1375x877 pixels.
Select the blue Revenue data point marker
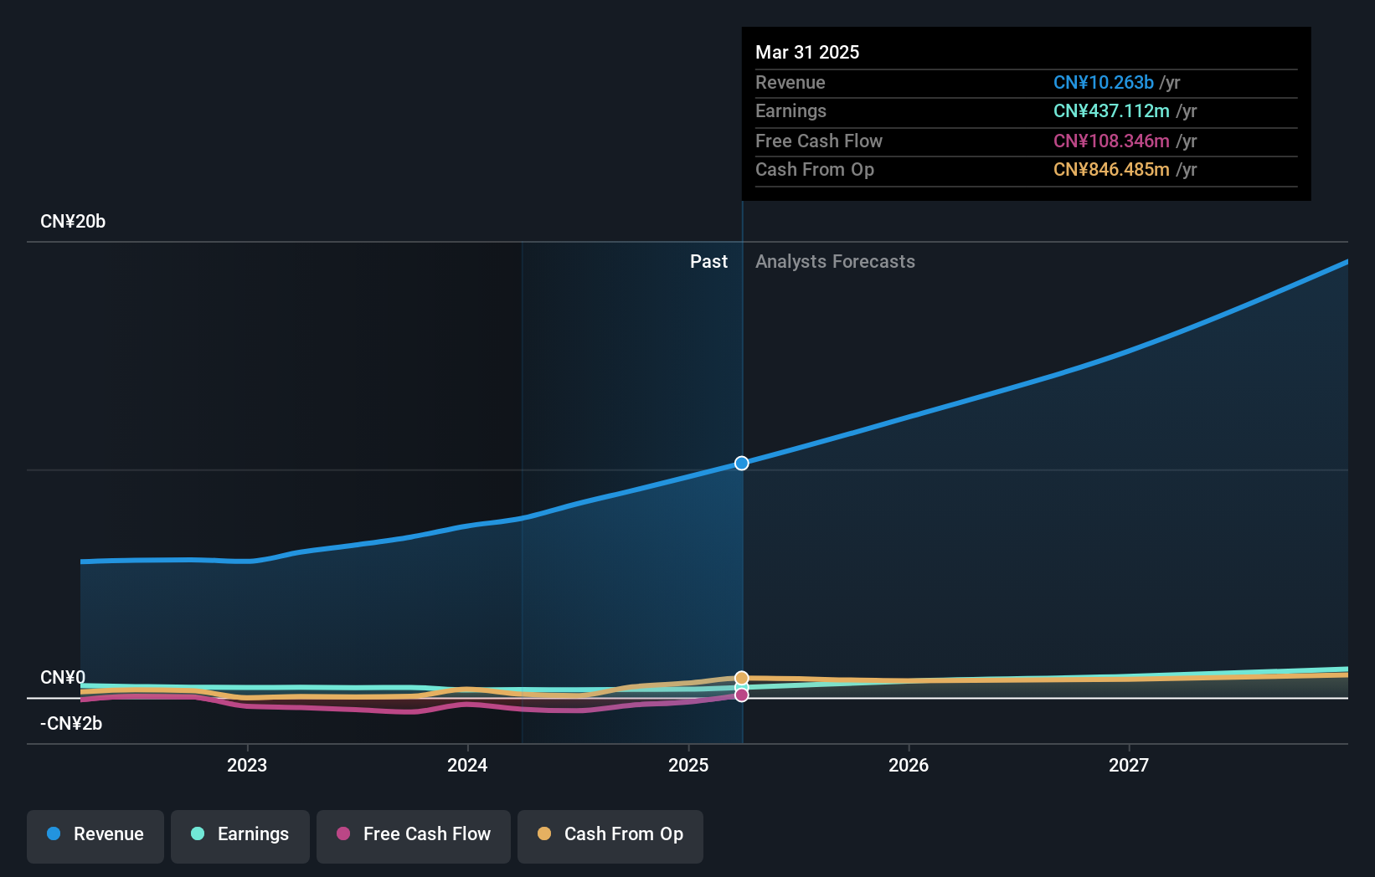[x=742, y=463]
